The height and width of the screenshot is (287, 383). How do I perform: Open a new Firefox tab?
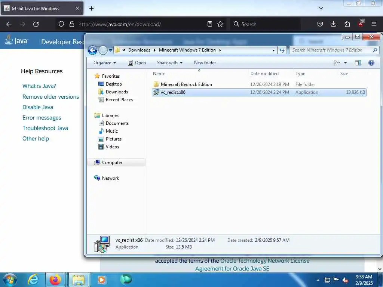[91, 9]
